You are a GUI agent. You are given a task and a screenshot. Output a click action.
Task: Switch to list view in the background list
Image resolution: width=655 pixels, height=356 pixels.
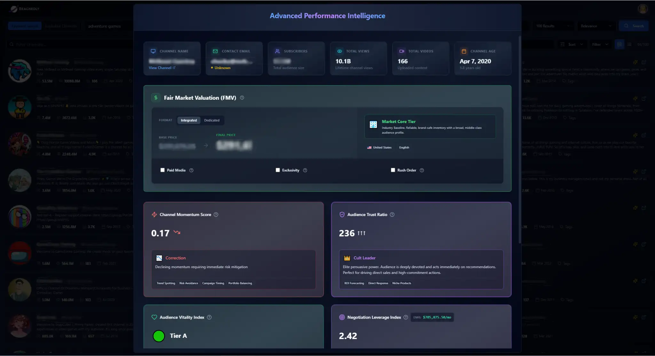[629, 44]
